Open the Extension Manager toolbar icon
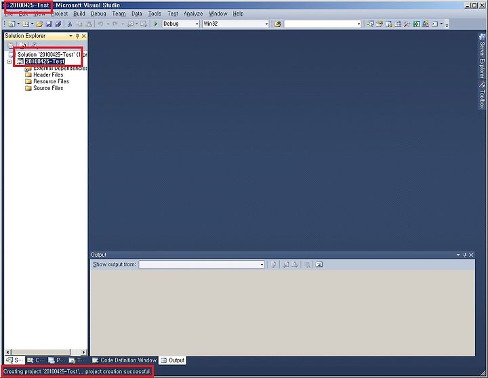The width and height of the screenshot is (488, 378). (x=426, y=24)
